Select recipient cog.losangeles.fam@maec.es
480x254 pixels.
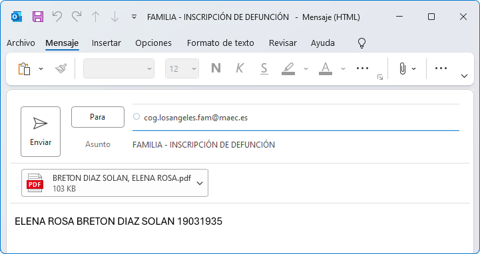(x=196, y=118)
